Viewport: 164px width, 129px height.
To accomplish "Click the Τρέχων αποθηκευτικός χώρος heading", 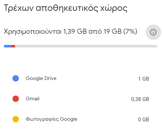I will [66, 8].
